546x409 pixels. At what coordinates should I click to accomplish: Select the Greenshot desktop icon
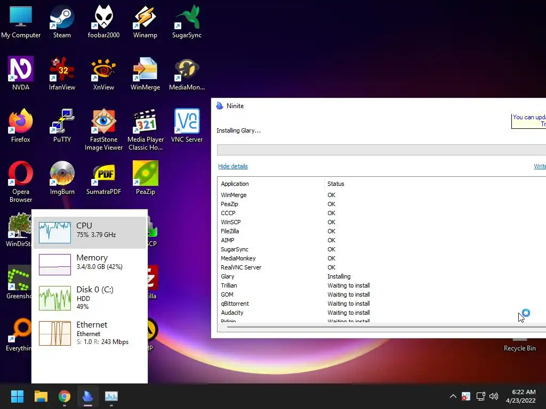pos(19,282)
